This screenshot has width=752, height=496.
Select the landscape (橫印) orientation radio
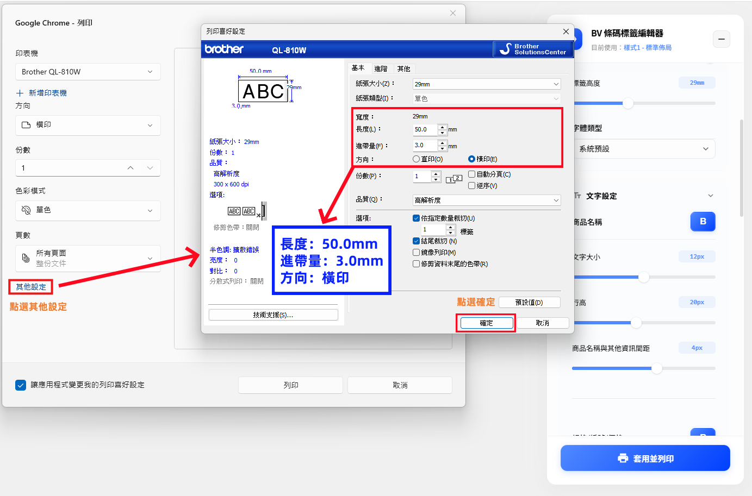[x=471, y=159]
